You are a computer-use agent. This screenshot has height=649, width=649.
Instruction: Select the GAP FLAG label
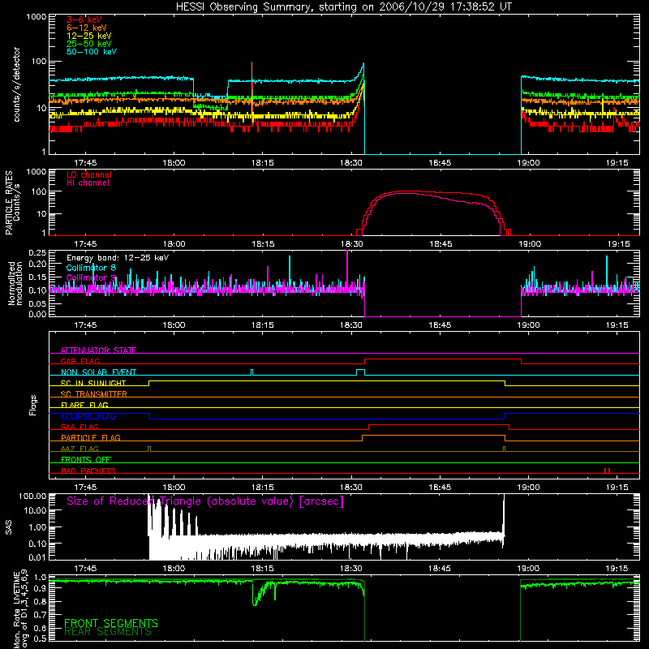pyautogui.click(x=80, y=361)
